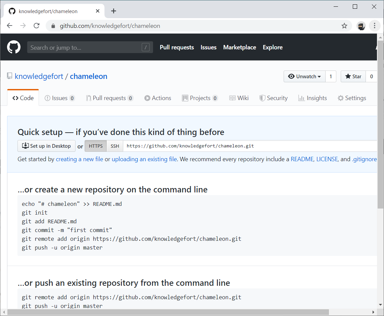This screenshot has width=384, height=316.
Task: Click the scroll down arrow
Action: (x=380, y=305)
